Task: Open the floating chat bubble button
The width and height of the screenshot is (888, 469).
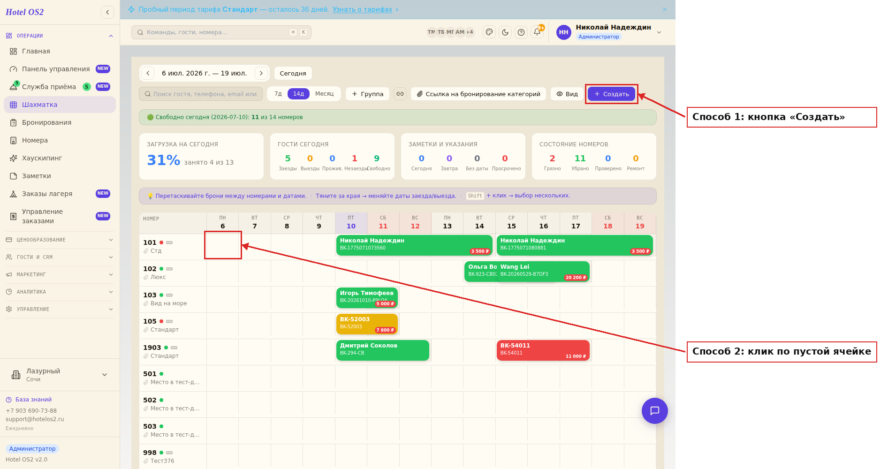Action: pyautogui.click(x=655, y=411)
